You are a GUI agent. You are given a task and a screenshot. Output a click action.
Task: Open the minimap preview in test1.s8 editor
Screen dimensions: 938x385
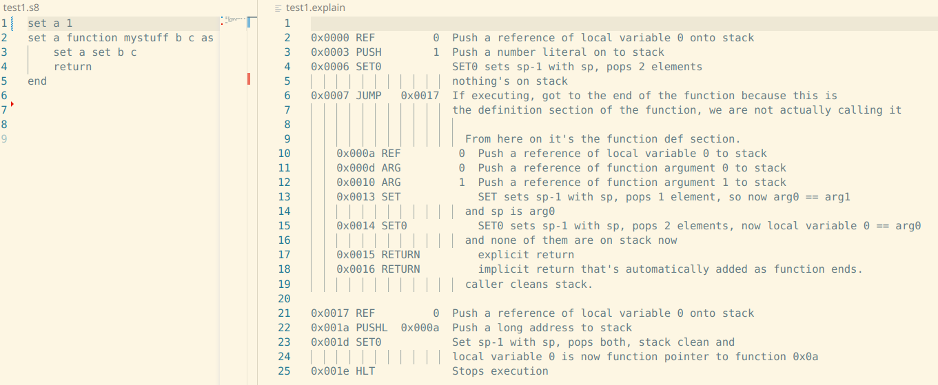234,20
